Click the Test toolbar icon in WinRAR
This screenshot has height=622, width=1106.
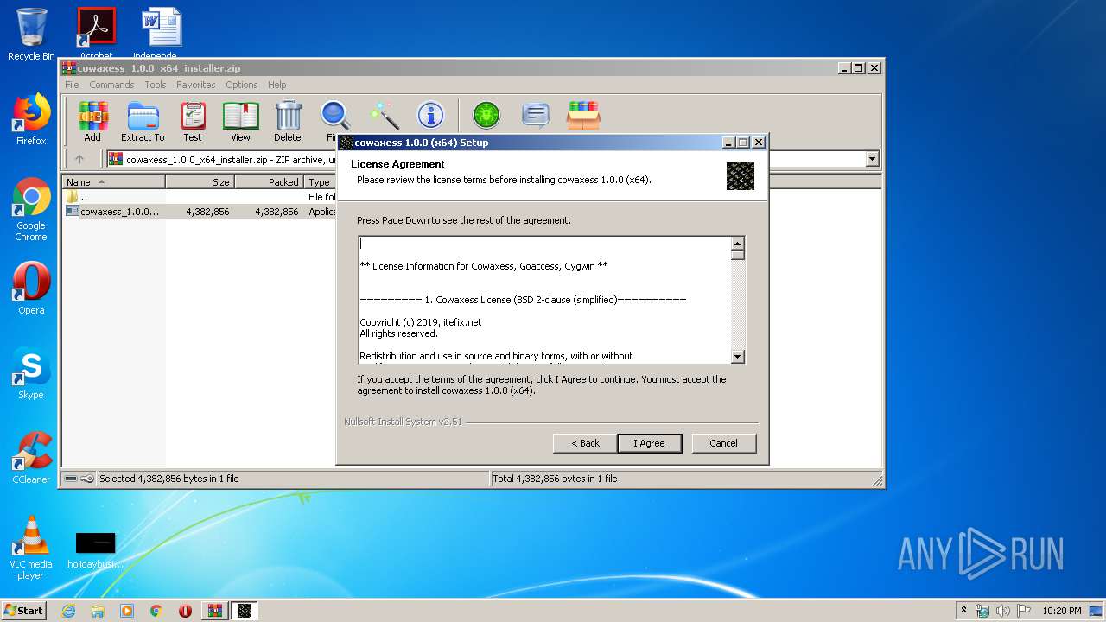coord(193,121)
